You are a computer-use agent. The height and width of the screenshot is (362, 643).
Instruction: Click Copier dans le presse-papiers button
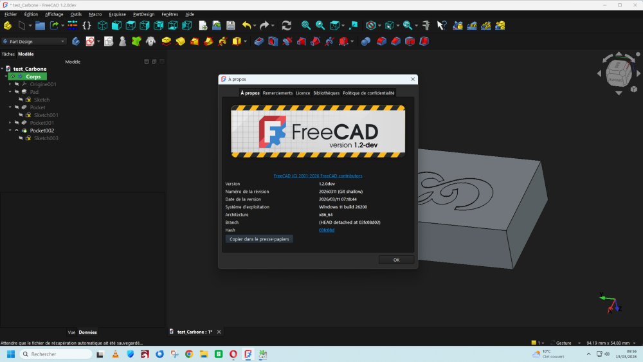point(259,239)
